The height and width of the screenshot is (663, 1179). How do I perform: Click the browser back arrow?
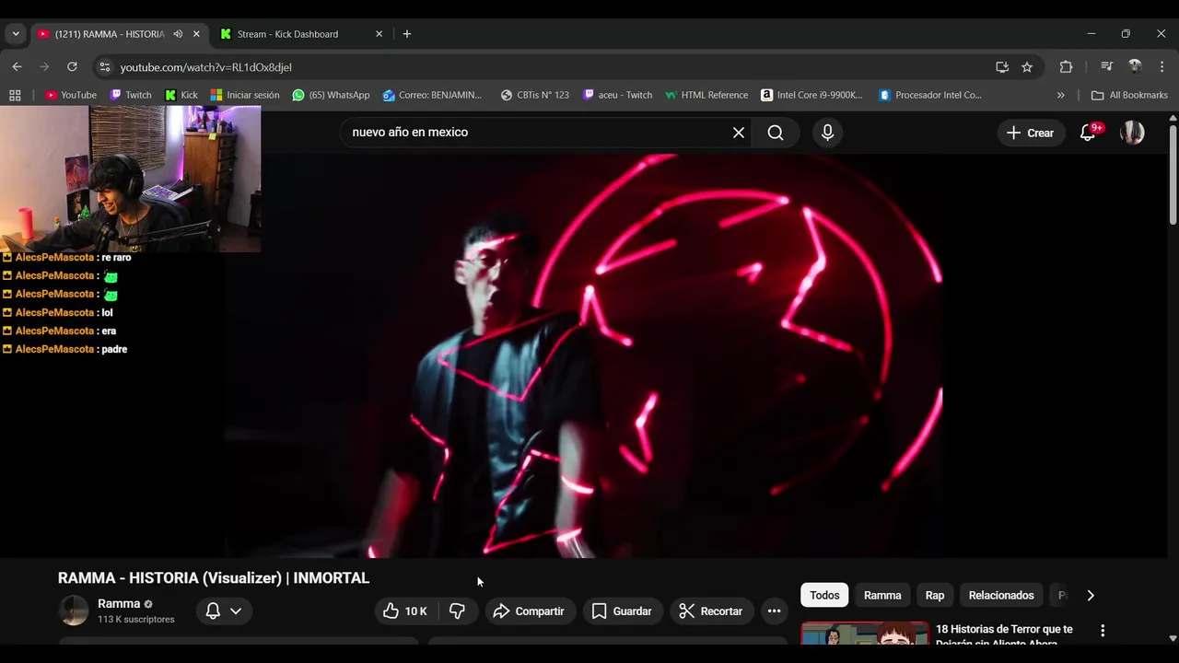[x=17, y=66]
